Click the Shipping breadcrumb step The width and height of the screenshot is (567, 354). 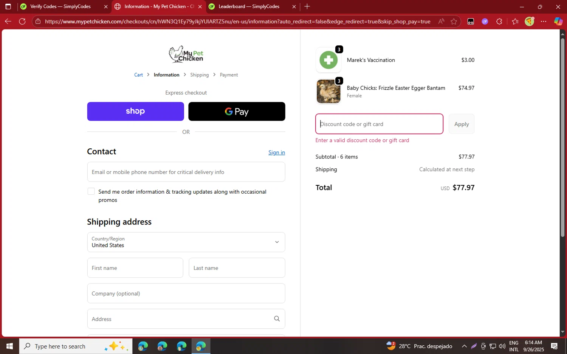pos(199,75)
